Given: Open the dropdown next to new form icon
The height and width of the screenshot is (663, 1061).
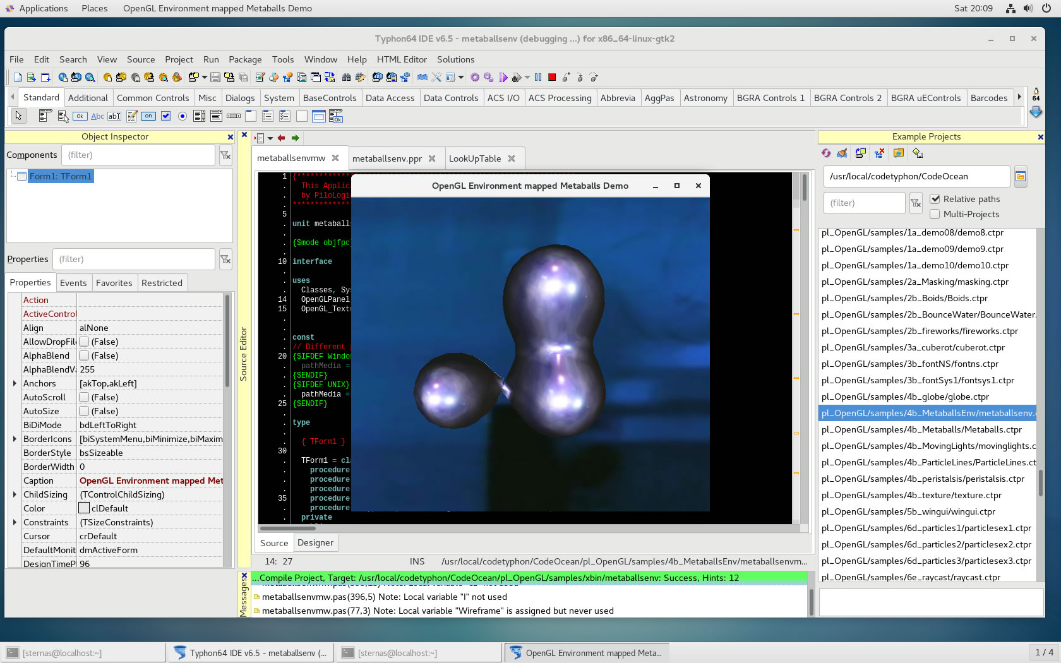Looking at the screenshot, I should point(204,78).
